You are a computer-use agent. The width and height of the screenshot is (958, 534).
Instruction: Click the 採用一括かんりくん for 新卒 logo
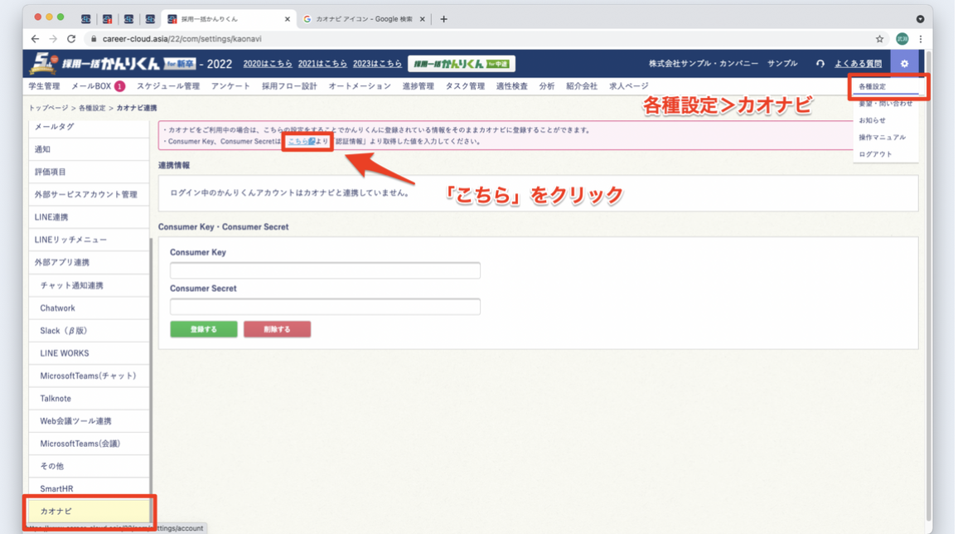[112, 64]
